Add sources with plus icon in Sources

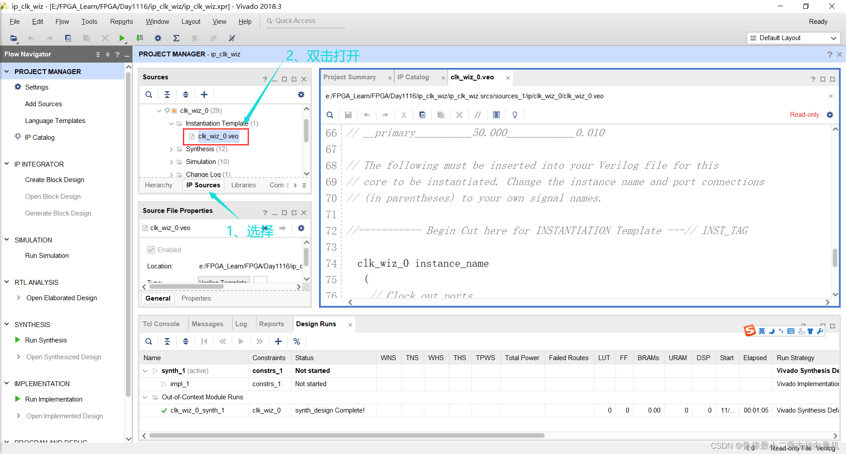pos(204,94)
